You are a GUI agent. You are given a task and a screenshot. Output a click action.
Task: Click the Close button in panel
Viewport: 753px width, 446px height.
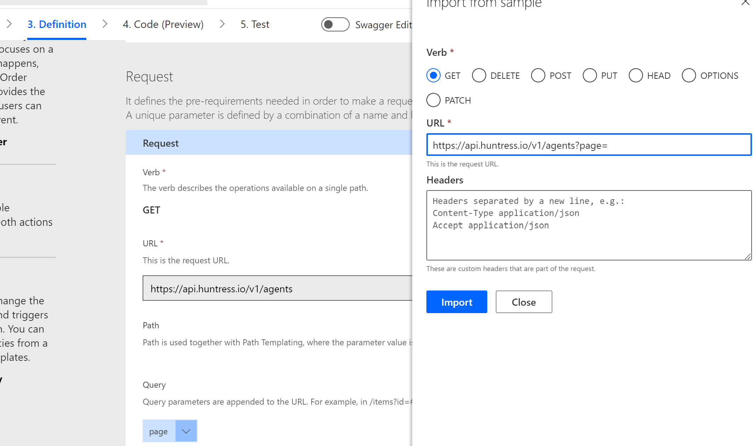point(524,302)
